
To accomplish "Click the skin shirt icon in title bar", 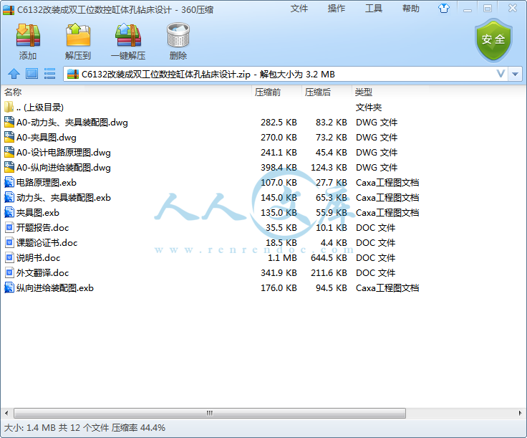I will click(x=444, y=9).
